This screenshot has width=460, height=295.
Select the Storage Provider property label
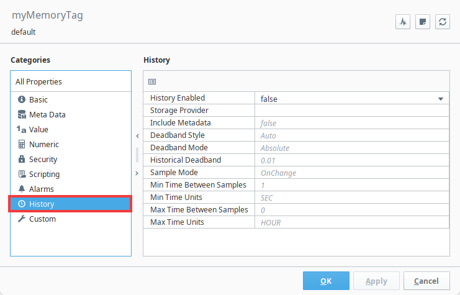(179, 111)
